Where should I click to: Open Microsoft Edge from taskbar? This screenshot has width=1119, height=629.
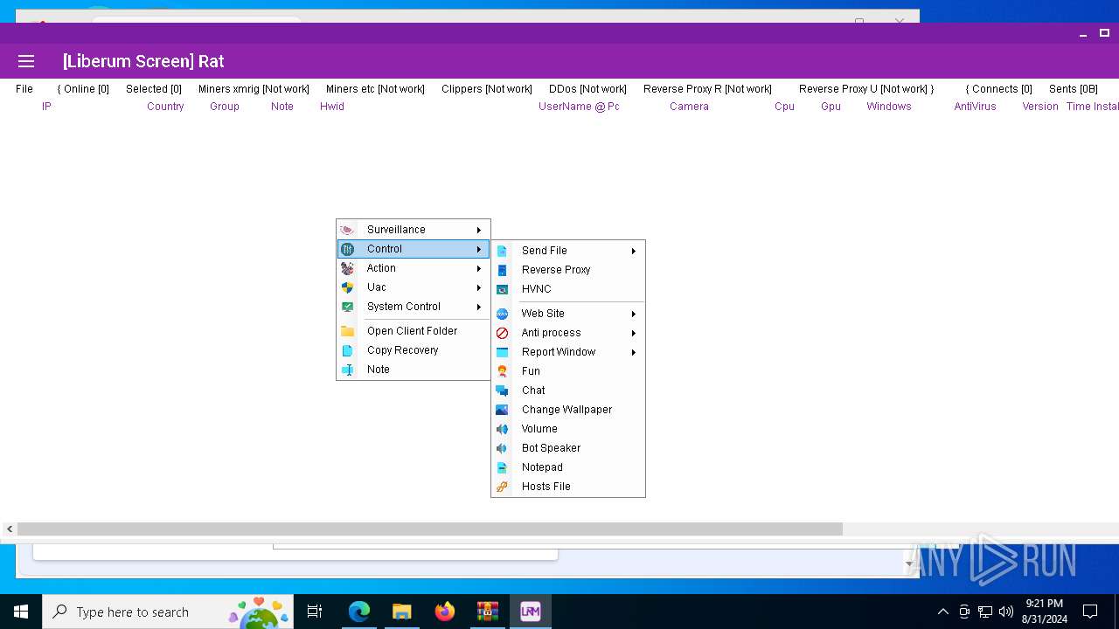click(359, 612)
